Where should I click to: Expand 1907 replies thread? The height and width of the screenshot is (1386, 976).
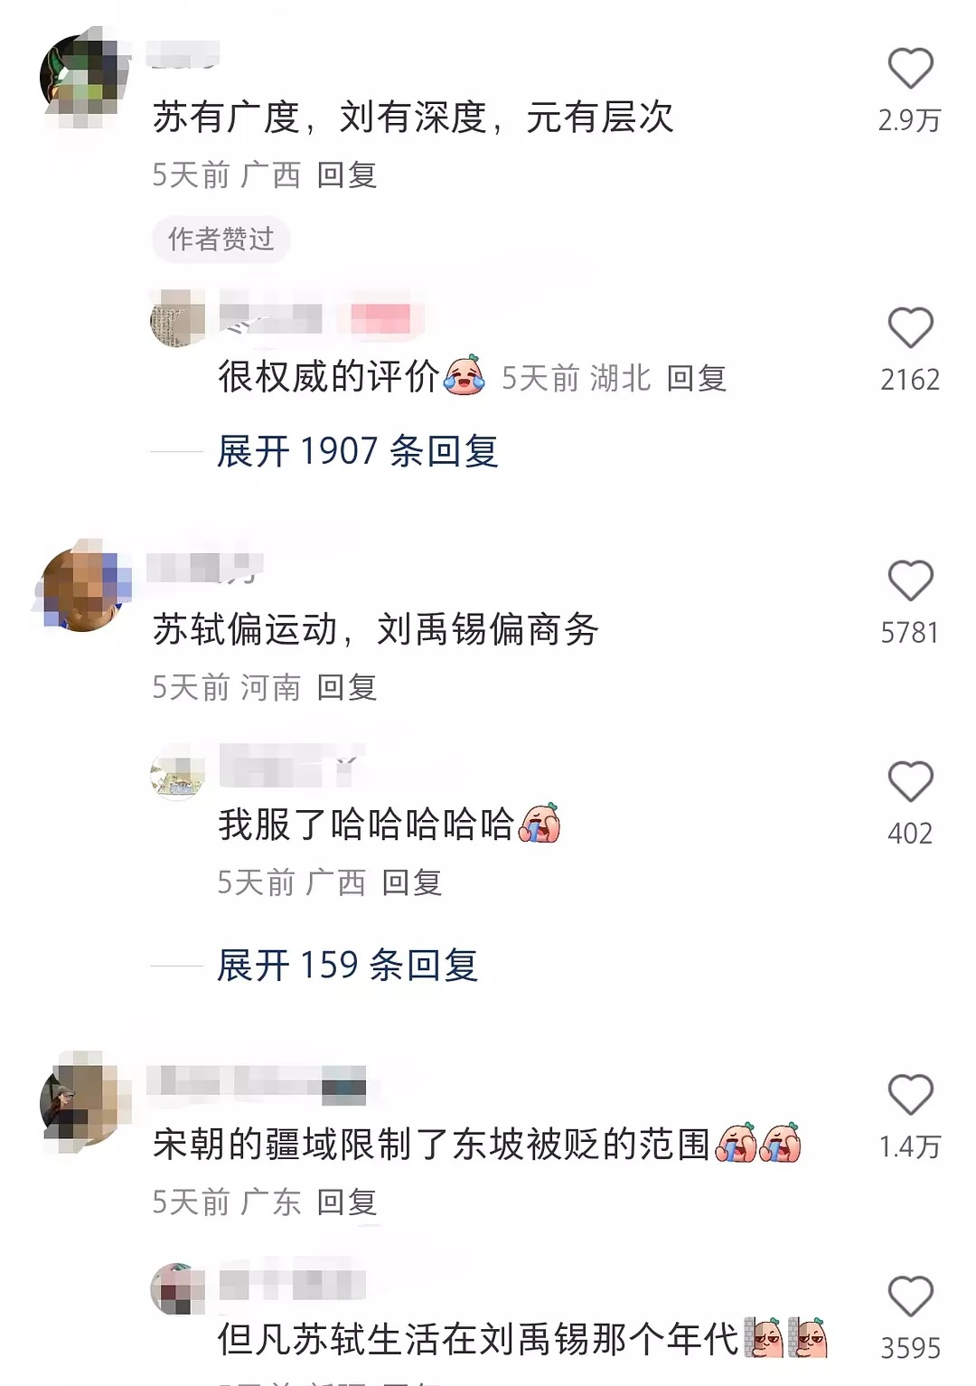(358, 451)
